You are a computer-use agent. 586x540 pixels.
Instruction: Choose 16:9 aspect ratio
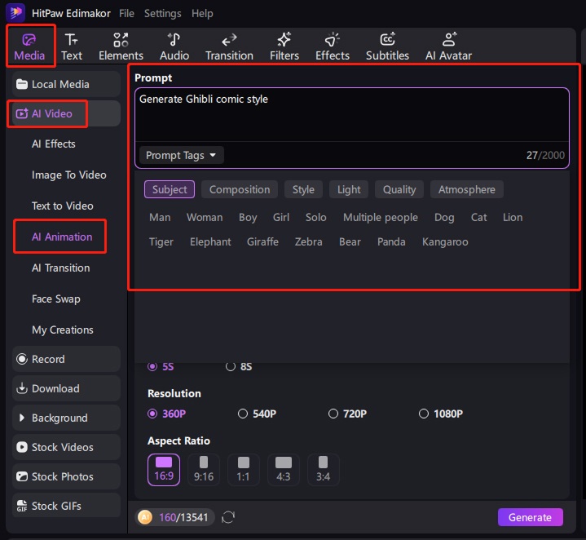click(164, 470)
